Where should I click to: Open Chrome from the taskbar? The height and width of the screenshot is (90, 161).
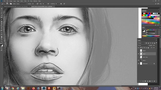13,88
